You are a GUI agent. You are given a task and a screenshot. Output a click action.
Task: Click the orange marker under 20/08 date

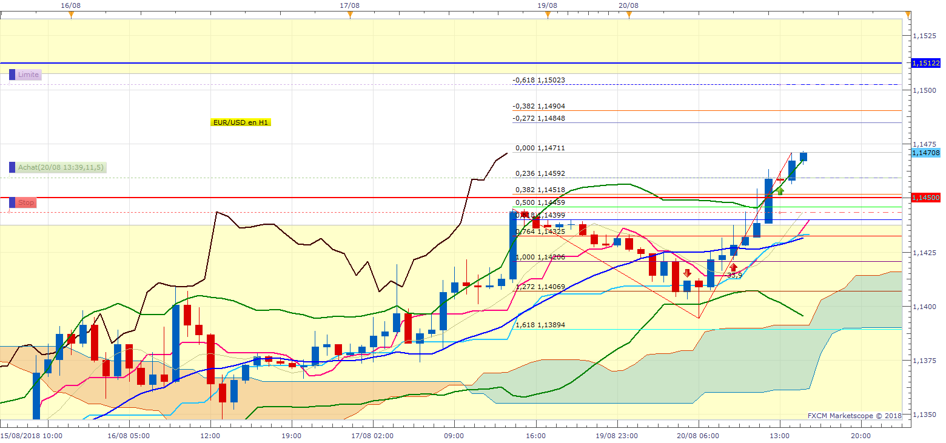tap(629, 15)
